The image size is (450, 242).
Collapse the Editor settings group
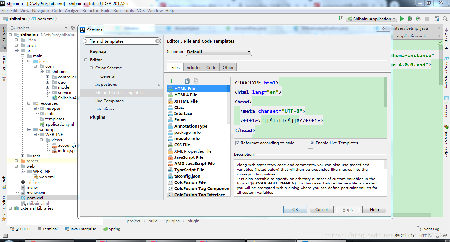(x=86, y=60)
